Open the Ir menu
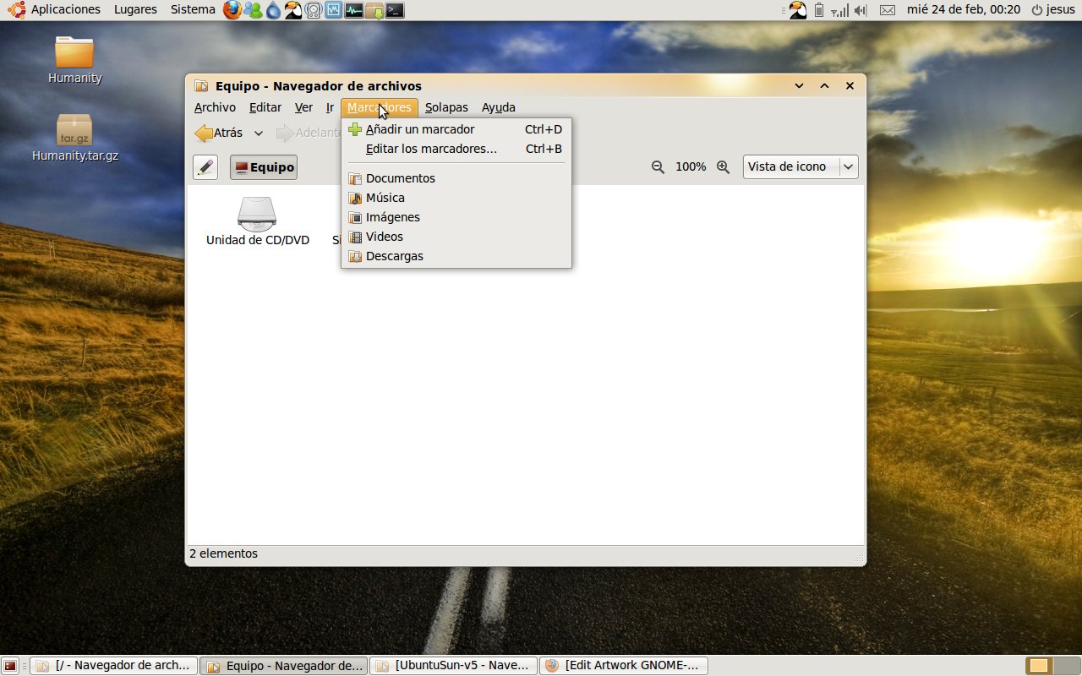Image resolution: width=1082 pixels, height=676 pixels. 330,107
